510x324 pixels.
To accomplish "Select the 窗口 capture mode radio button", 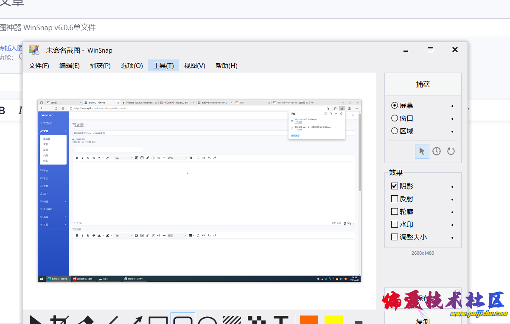I will (395, 118).
